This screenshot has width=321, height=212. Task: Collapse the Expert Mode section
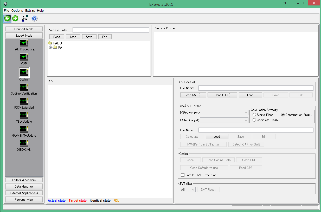24,36
